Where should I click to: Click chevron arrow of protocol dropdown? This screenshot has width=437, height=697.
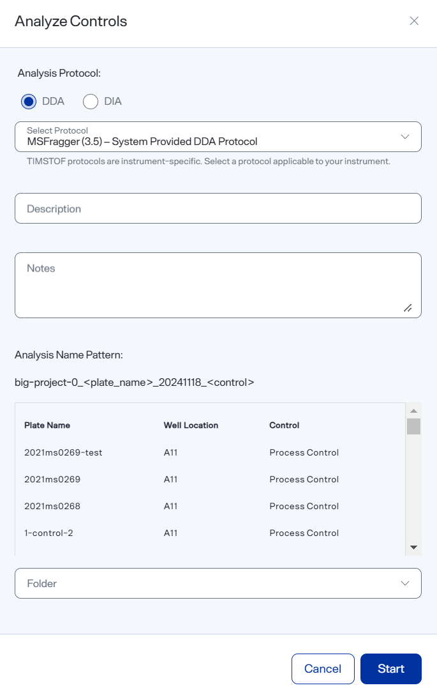(x=405, y=137)
